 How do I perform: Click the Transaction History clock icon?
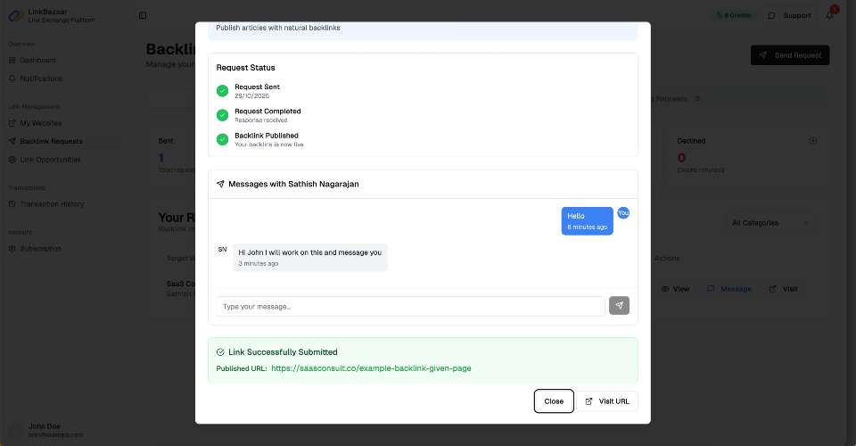coord(12,204)
